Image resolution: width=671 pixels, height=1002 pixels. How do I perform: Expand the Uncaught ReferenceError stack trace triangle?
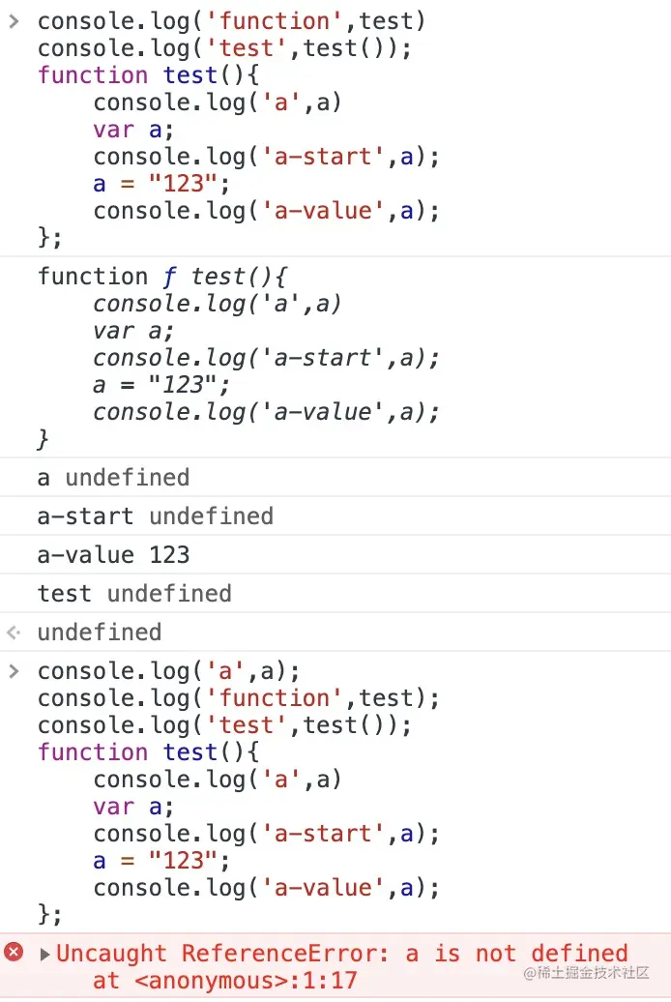pyautogui.click(x=44, y=954)
